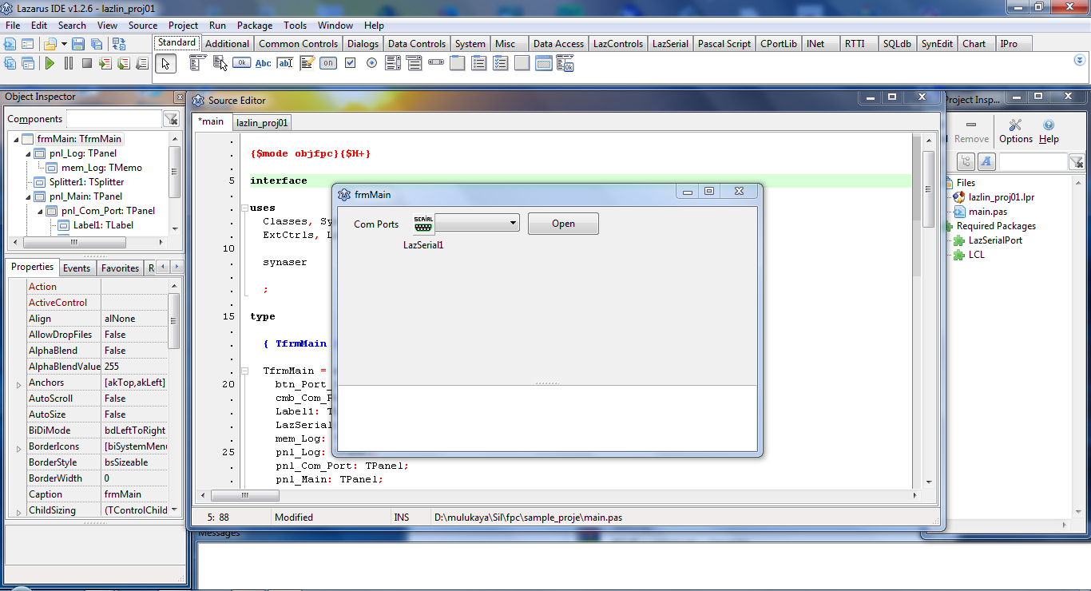
Task: Click the Save All toolbar icon
Action: coord(96,44)
